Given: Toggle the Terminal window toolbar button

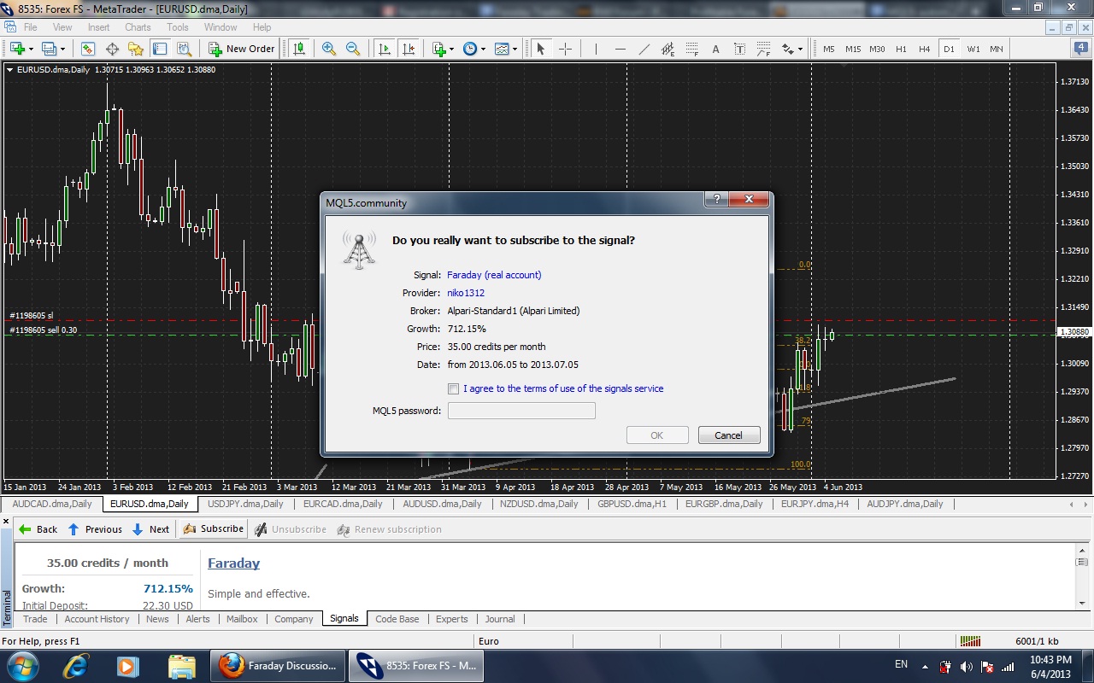Looking at the screenshot, I should coord(160,49).
